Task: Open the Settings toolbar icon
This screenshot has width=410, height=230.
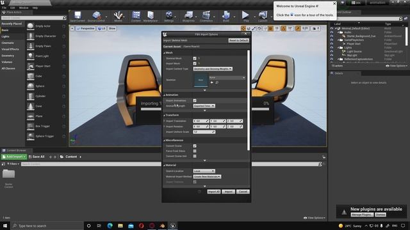Action: [x=169, y=17]
